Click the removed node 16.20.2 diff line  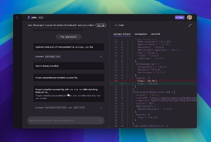(153, 81)
